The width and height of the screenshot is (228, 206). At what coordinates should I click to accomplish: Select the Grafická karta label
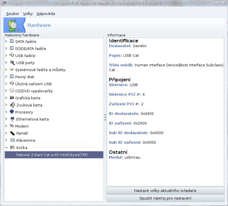pyautogui.click(x=28, y=98)
